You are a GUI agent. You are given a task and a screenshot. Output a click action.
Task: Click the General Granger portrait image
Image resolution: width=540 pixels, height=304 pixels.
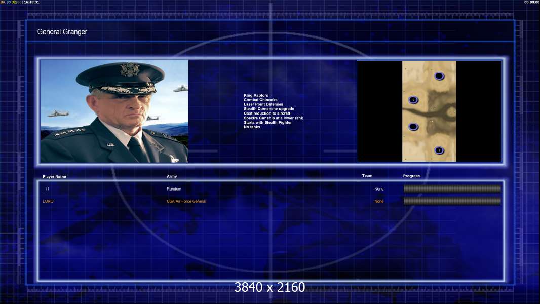[114, 111]
